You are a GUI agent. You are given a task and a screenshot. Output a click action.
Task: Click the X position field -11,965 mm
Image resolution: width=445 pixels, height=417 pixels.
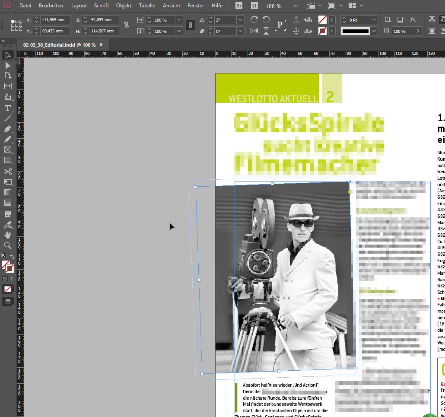55,20
